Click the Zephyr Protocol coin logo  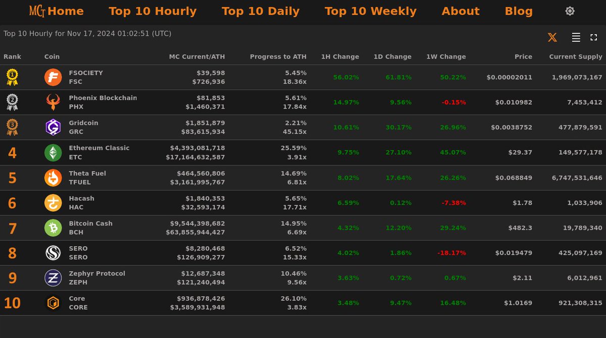coord(53,278)
